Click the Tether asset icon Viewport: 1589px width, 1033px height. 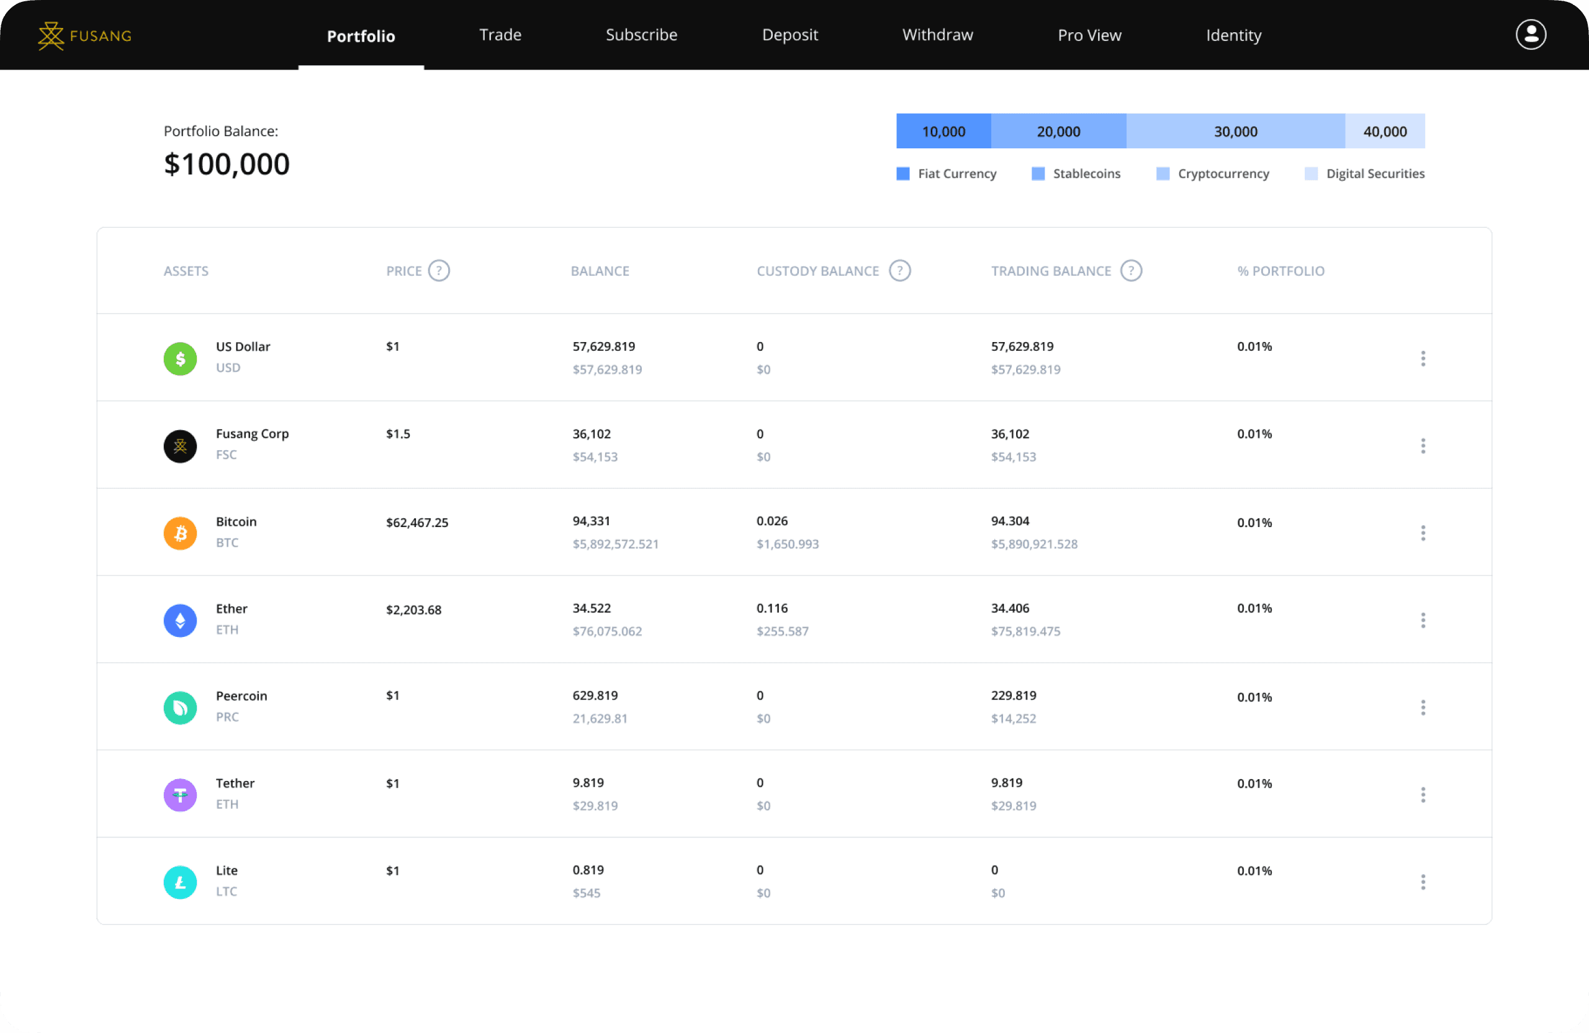click(179, 795)
